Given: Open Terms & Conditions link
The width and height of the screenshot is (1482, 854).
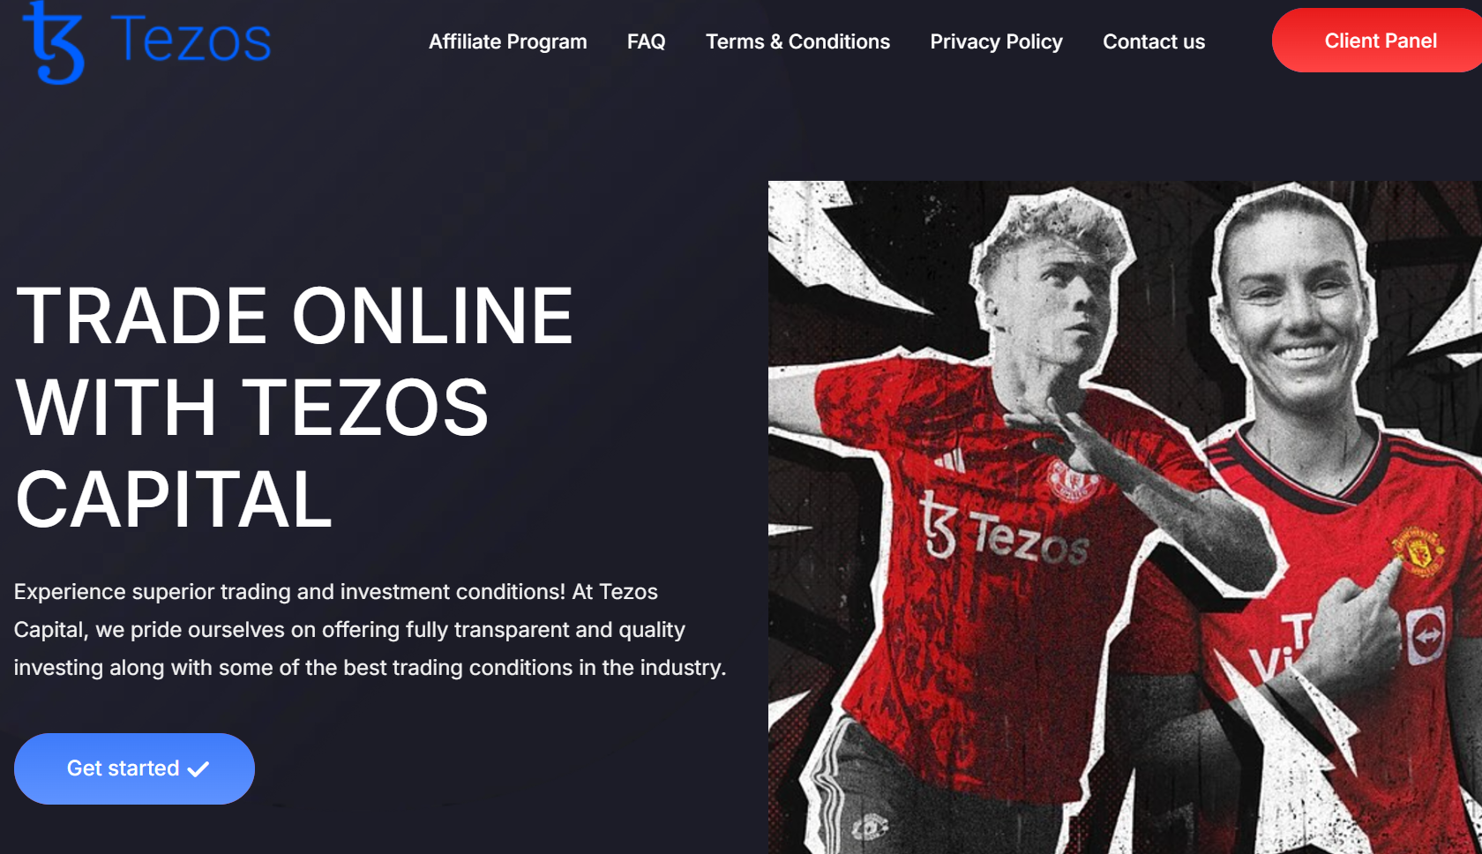Looking at the screenshot, I should coord(797,41).
